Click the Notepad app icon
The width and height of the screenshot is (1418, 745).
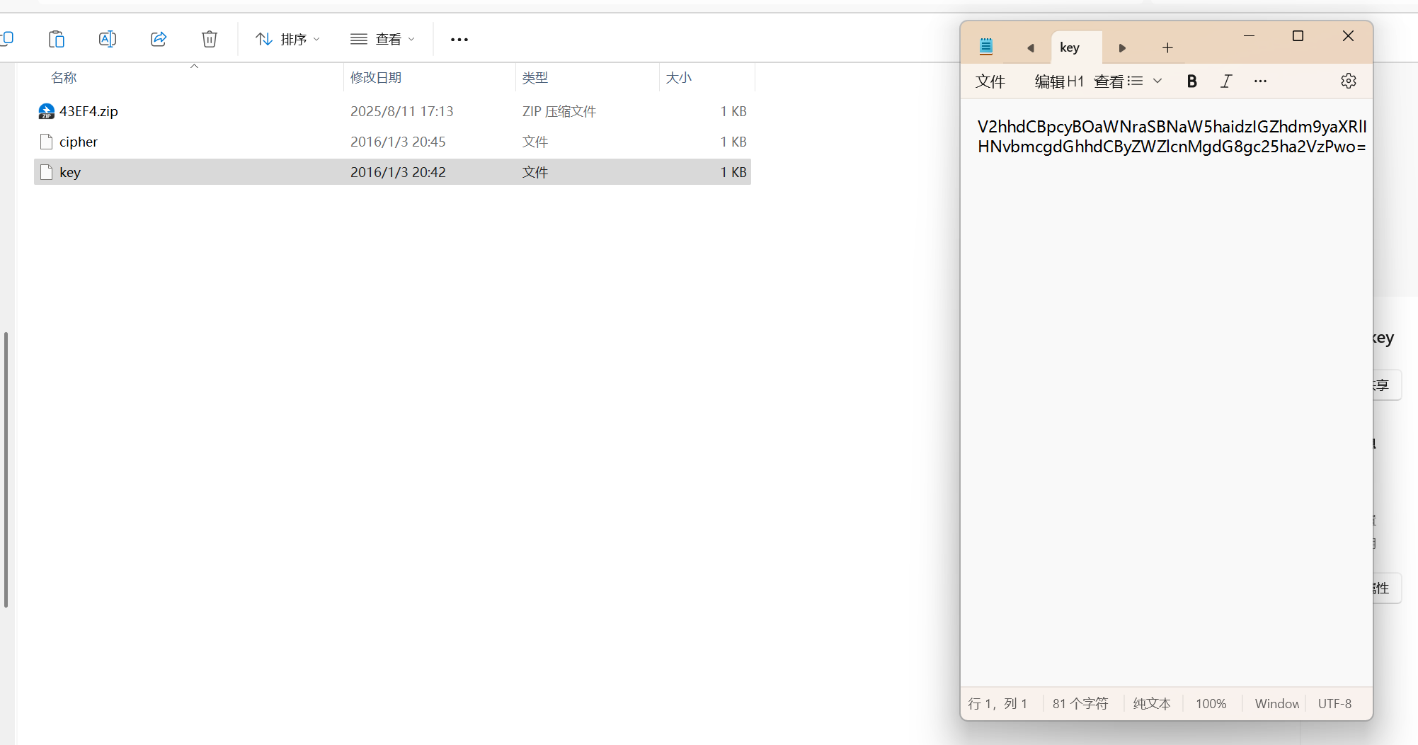(x=985, y=45)
